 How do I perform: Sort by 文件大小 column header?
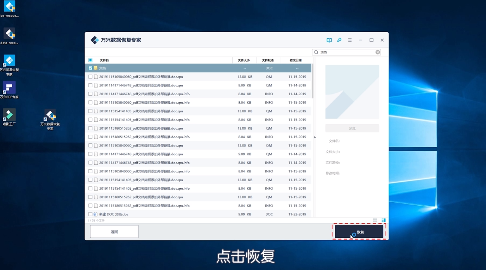click(244, 60)
